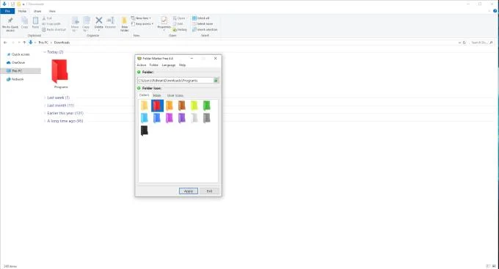Expand the Last month group
Screen dimensions: 499x269
pyautogui.click(x=45, y=106)
